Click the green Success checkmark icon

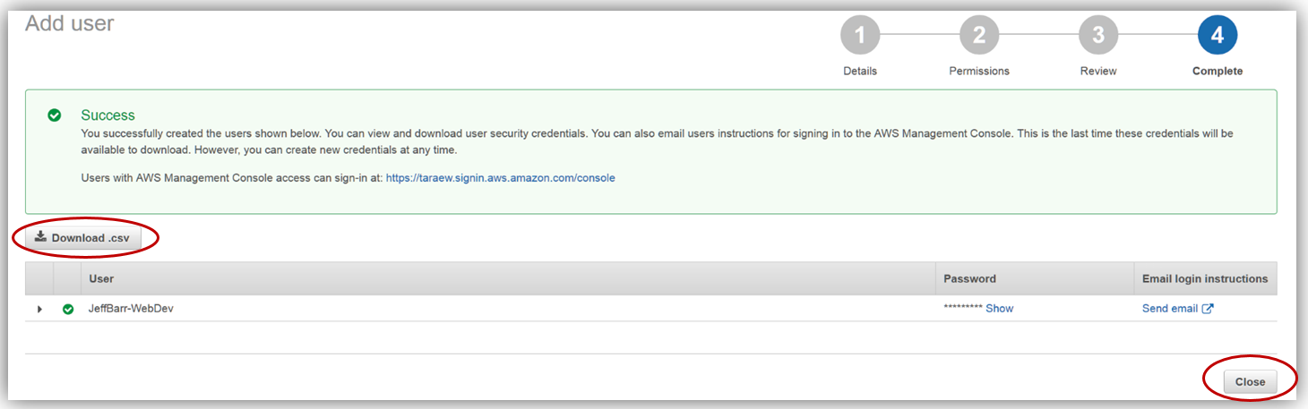(55, 115)
